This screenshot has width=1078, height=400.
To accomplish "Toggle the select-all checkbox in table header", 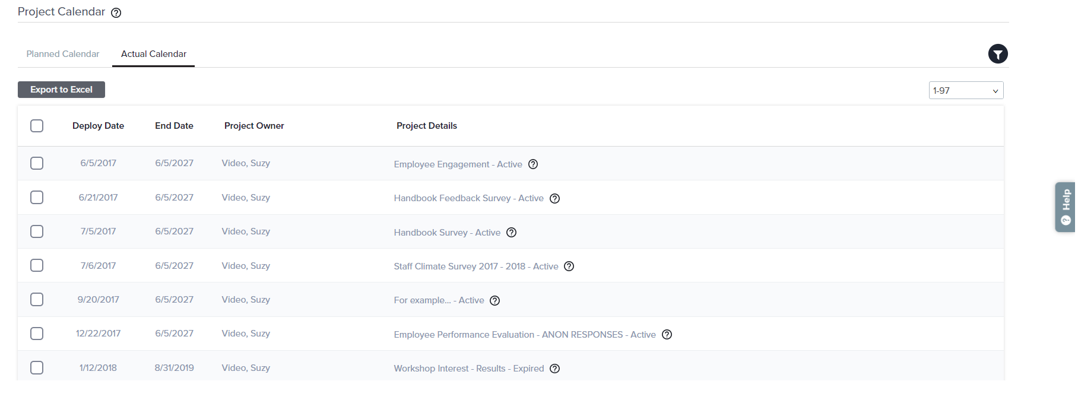I will 37,126.
